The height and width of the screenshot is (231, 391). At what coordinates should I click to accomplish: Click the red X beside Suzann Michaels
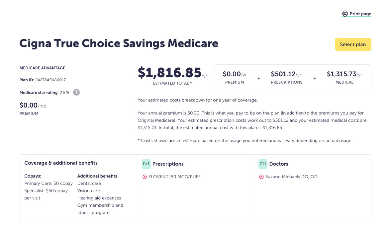coord(261,177)
